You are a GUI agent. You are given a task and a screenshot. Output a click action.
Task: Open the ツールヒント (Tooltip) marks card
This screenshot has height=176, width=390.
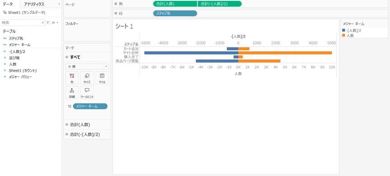(x=87, y=92)
